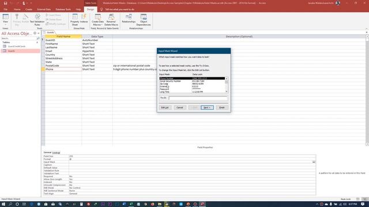Select General tab in Field Properties
This screenshot has height=207, width=369.
47,152
